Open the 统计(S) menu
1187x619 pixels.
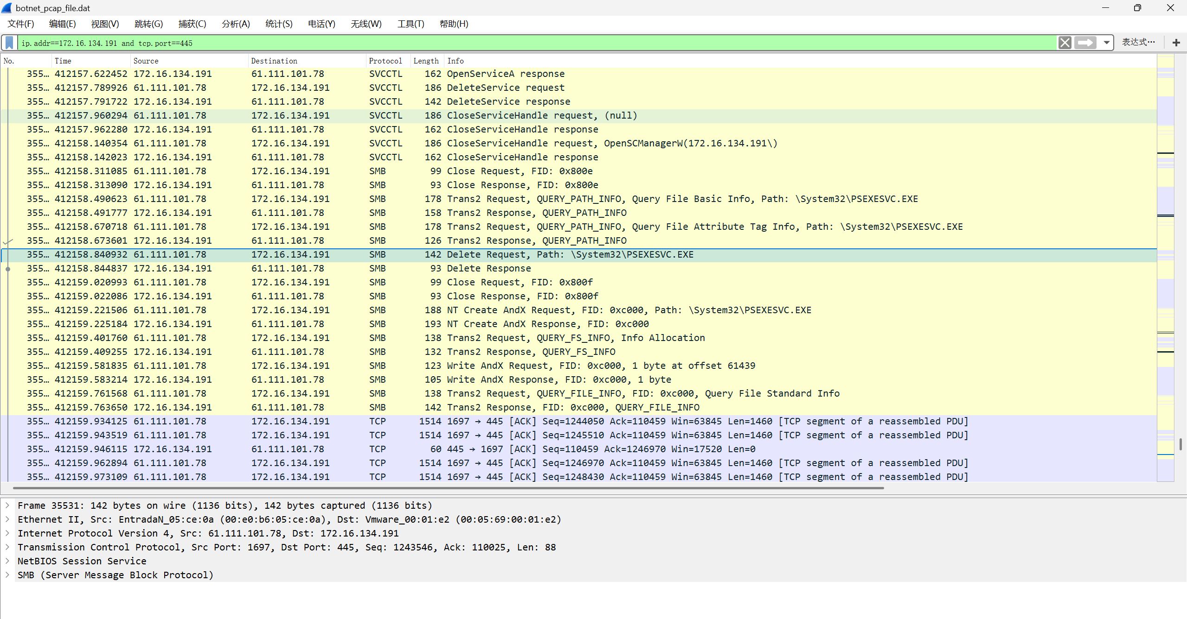(x=279, y=24)
